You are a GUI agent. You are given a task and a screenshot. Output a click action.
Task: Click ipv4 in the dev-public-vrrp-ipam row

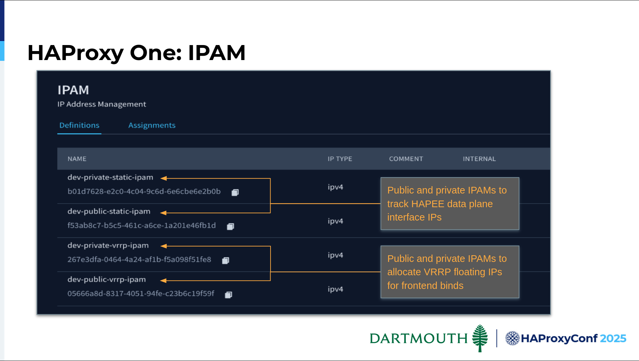335,289
